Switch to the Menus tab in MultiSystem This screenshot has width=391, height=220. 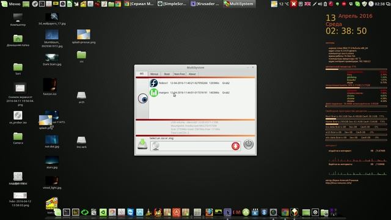[154, 74]
